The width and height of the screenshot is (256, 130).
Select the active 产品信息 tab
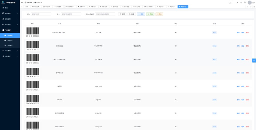tap(183, 7)
